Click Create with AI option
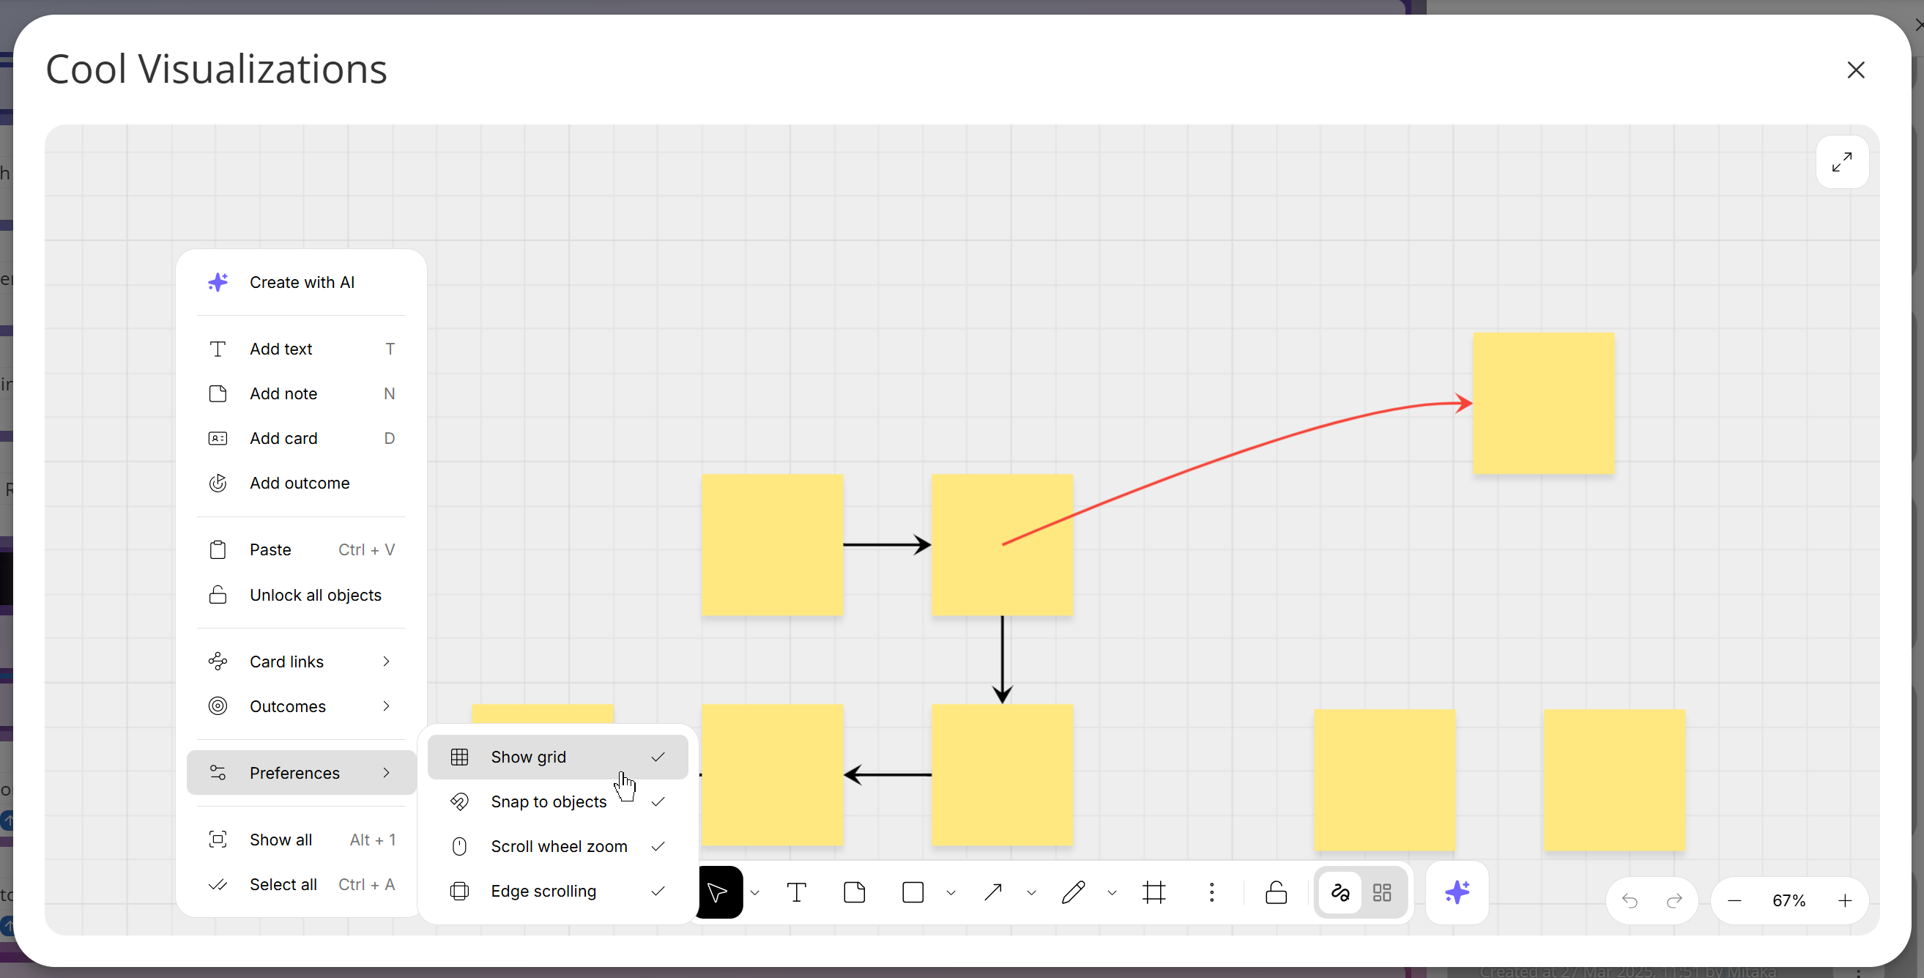The width and height of the screenshot is (1924, 978). point(302,283)
